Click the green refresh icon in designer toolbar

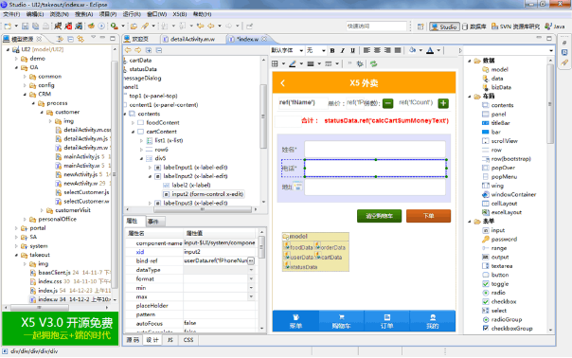click(373, 63)
